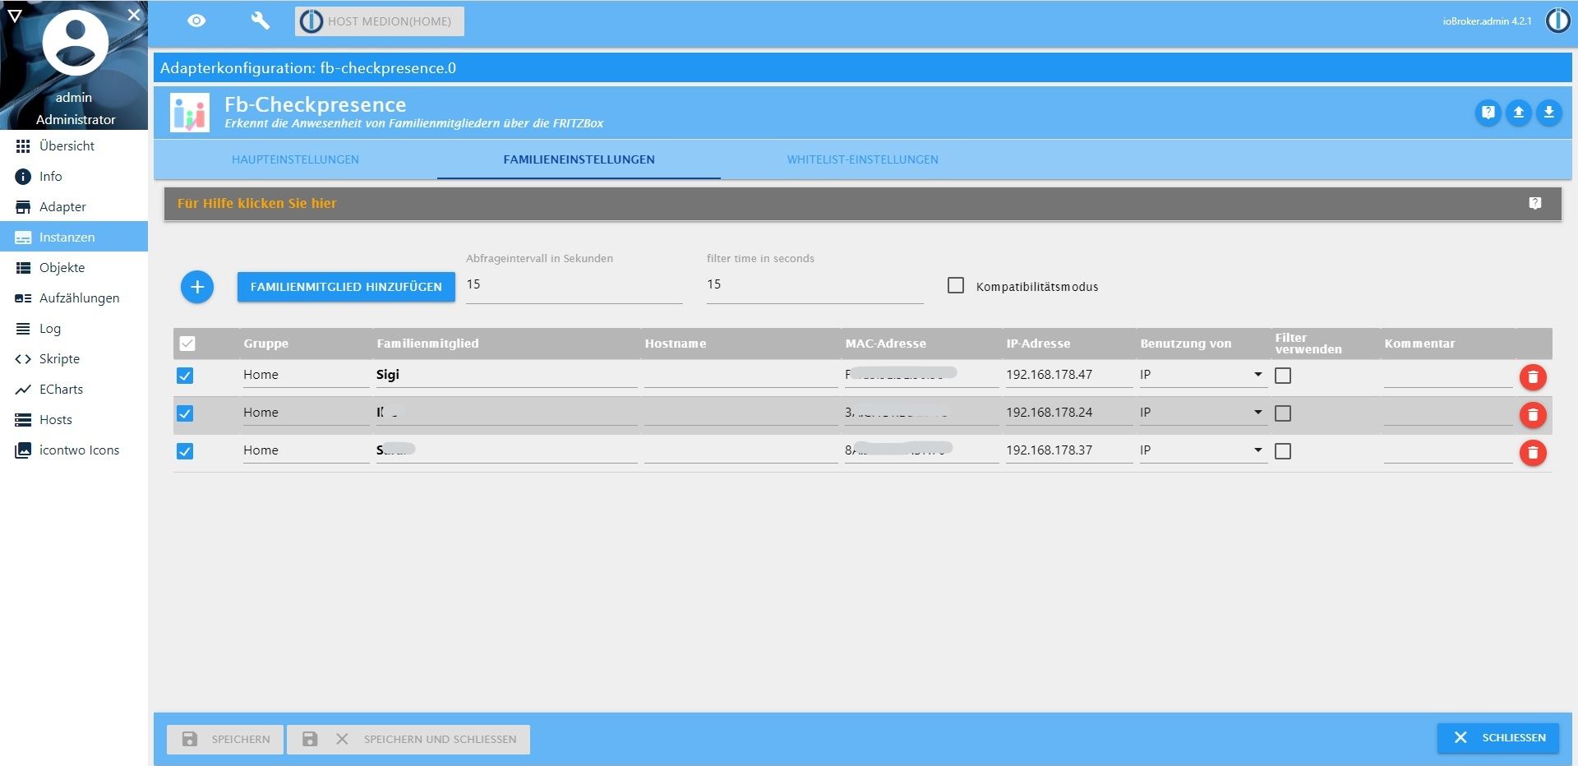Click FAMILIENMITGLIED HINZUFÜGEN button
The image size is (1578, 766).
346,287
